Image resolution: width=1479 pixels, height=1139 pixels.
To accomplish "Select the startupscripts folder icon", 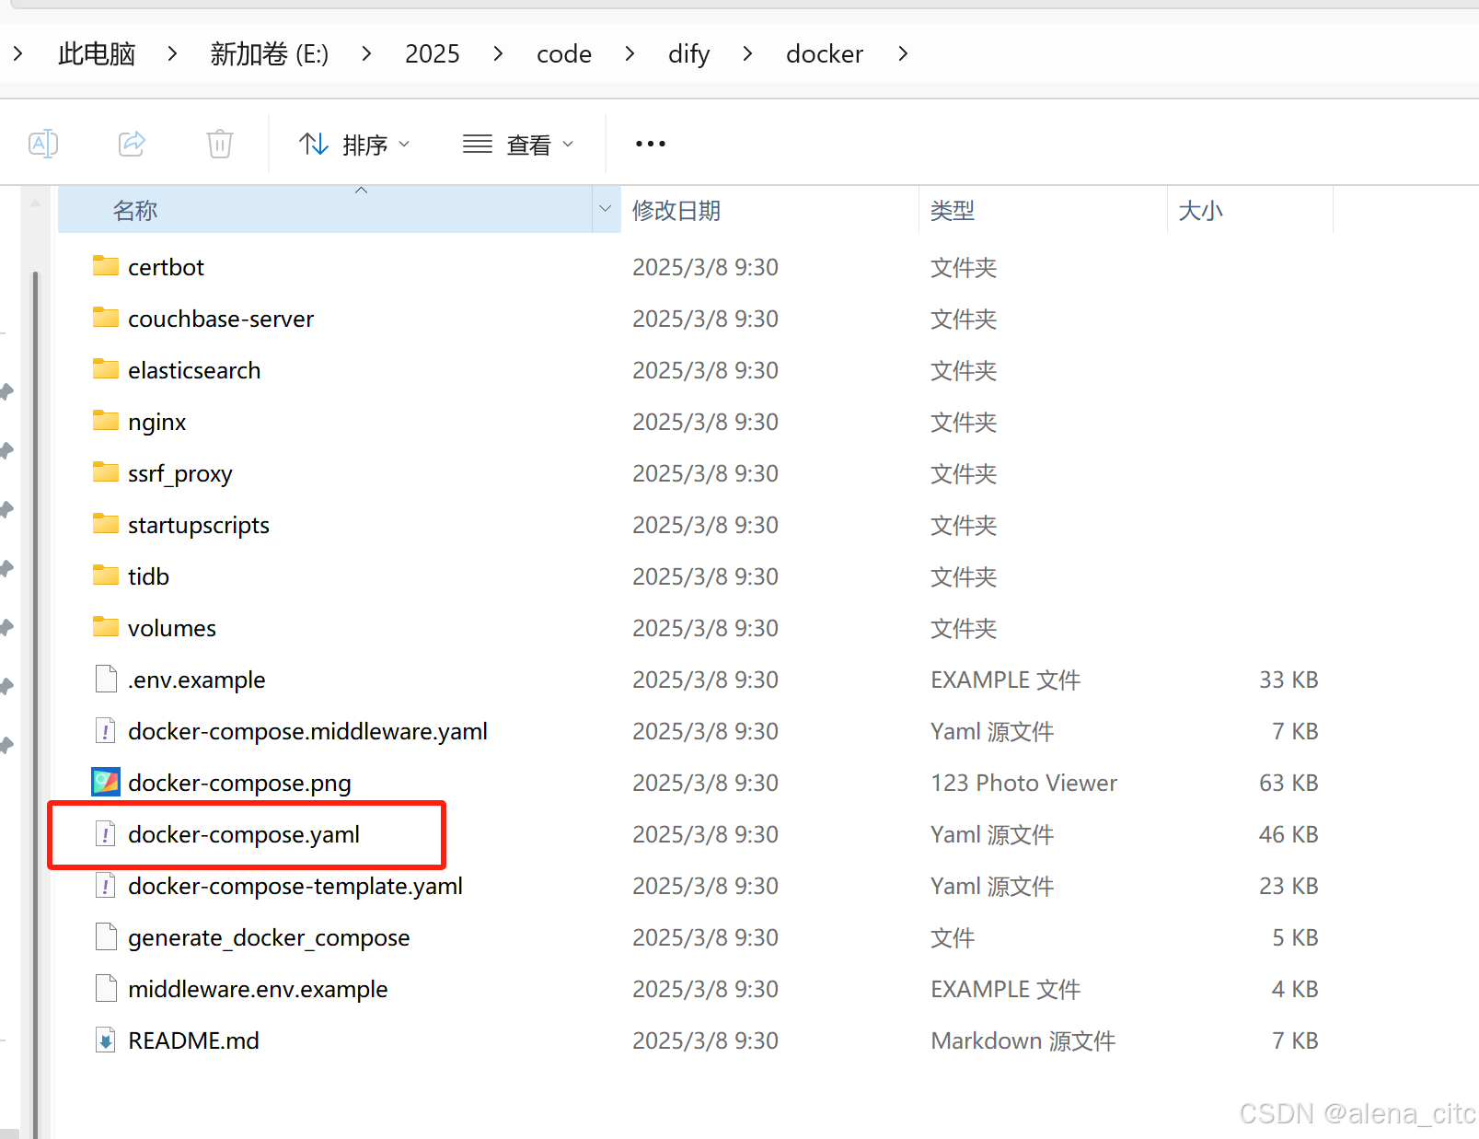I will 106,524.
